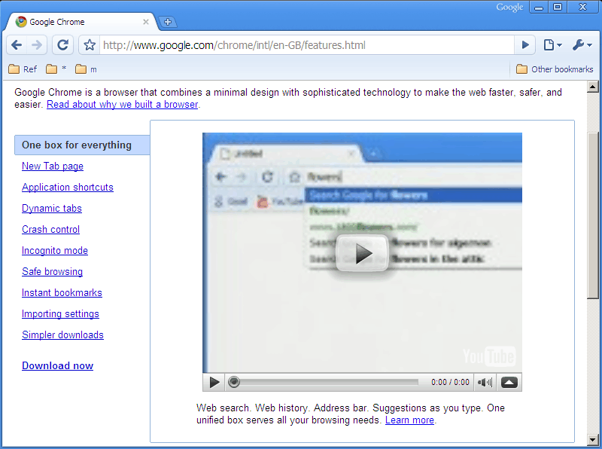Screen dimensions: 602x449
Task: Open the Ref bookmark folder
Action: click(x=23, y=69)
